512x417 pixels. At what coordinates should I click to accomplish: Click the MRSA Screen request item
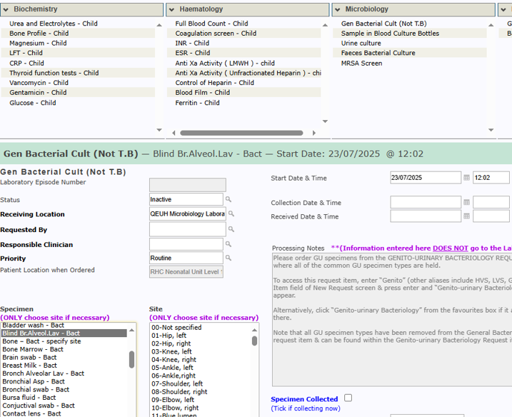click(361, 64)
